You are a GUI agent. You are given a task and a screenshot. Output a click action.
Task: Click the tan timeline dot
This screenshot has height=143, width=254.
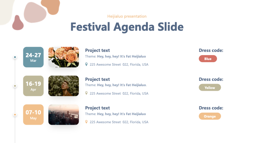point(15,86)
